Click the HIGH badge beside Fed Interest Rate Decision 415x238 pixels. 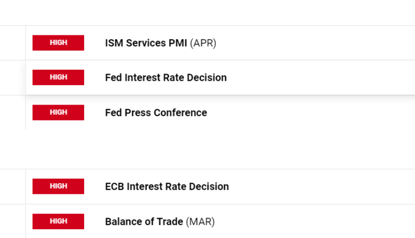tap(58, 77)
